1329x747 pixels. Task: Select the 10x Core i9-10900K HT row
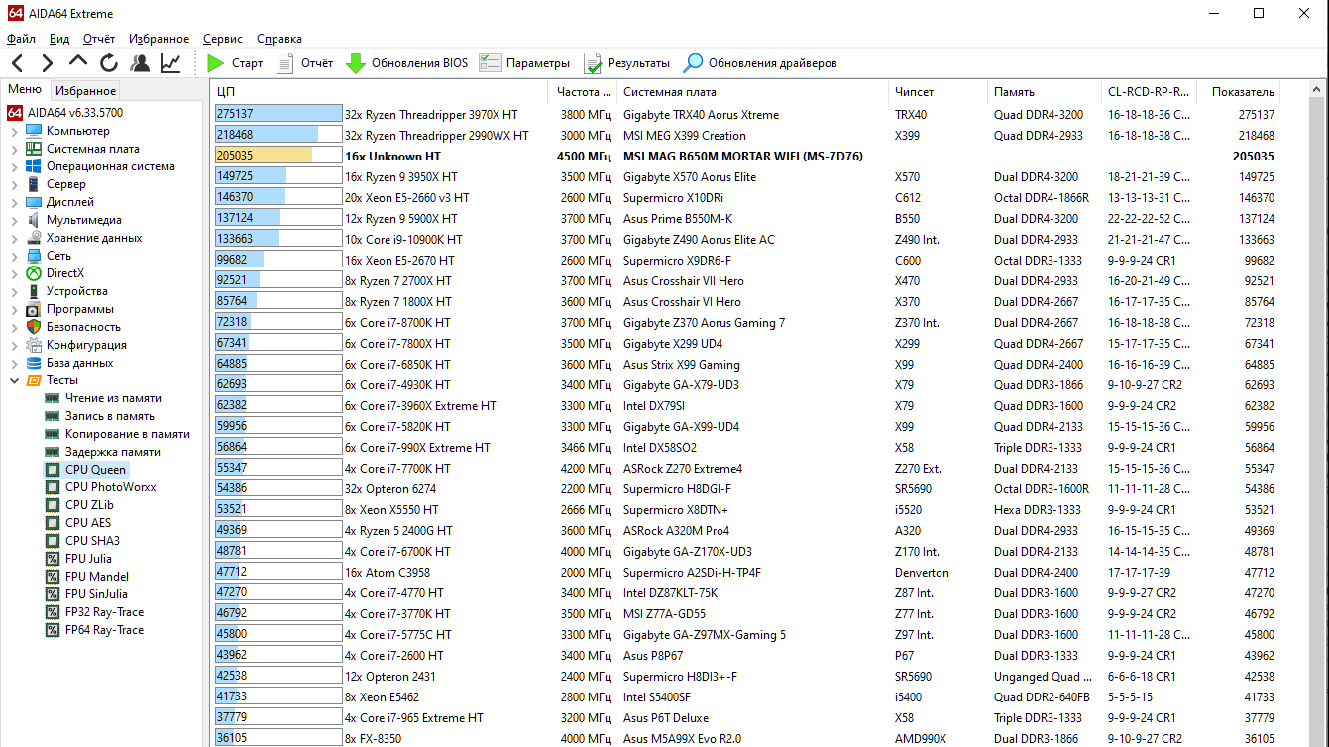pyautogui.click(x=746, y=240)
